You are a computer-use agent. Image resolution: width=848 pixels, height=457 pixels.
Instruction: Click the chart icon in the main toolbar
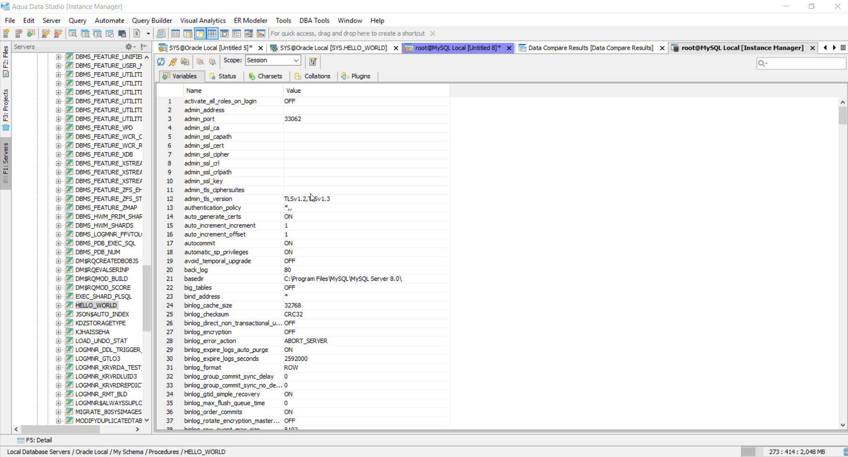[261, 34]
